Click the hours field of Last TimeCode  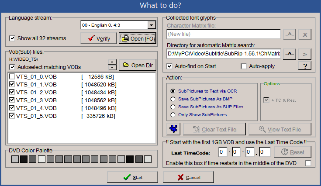pos(223,152)
